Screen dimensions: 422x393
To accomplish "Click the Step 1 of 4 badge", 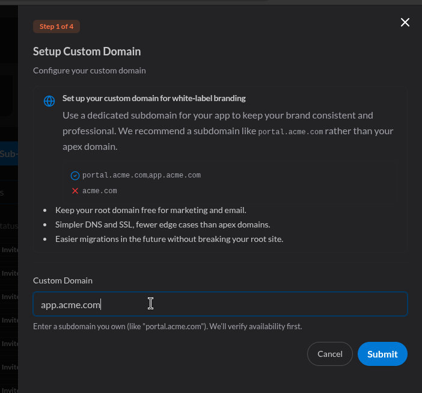I will click(x=57, y=26).
